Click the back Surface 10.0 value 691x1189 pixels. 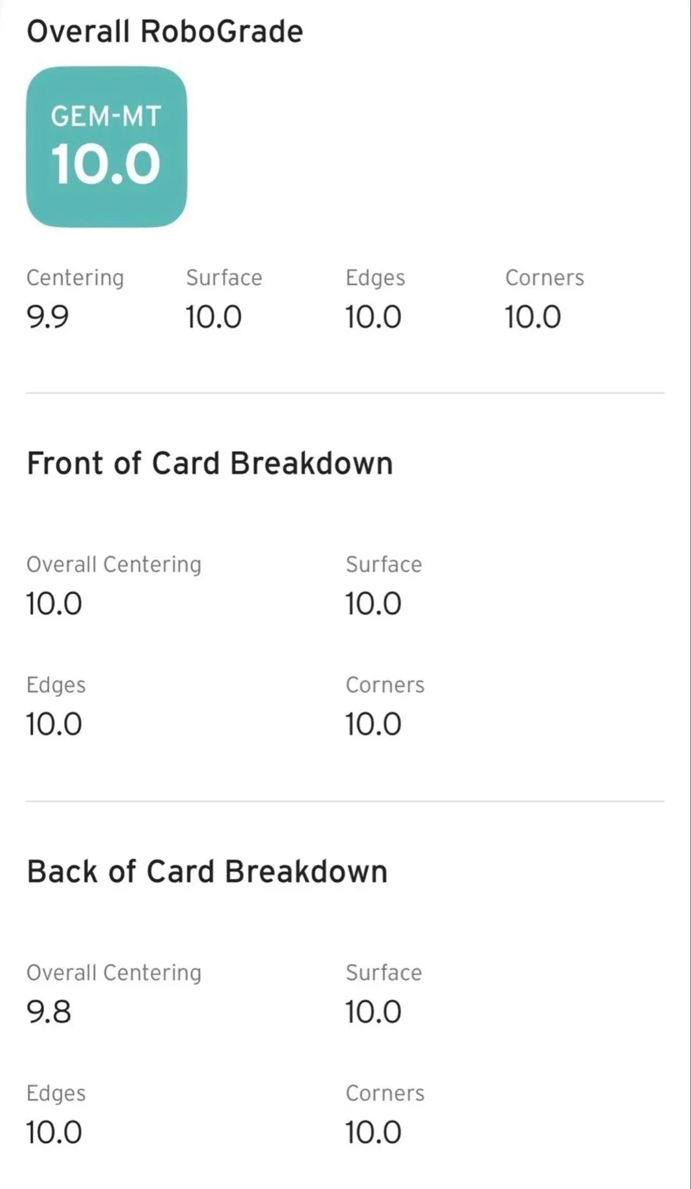tap(373, 1012)
